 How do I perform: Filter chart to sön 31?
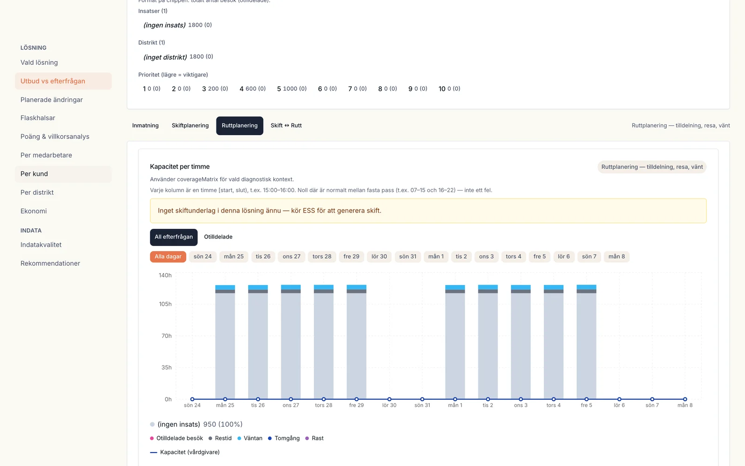click(408, 257)
